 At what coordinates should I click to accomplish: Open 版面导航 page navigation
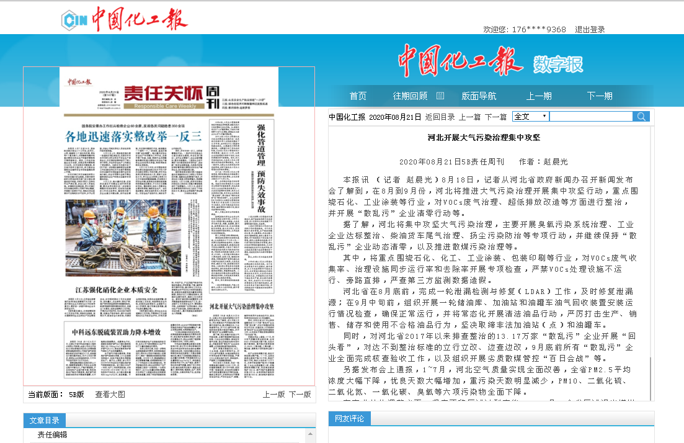click(479, 96)
